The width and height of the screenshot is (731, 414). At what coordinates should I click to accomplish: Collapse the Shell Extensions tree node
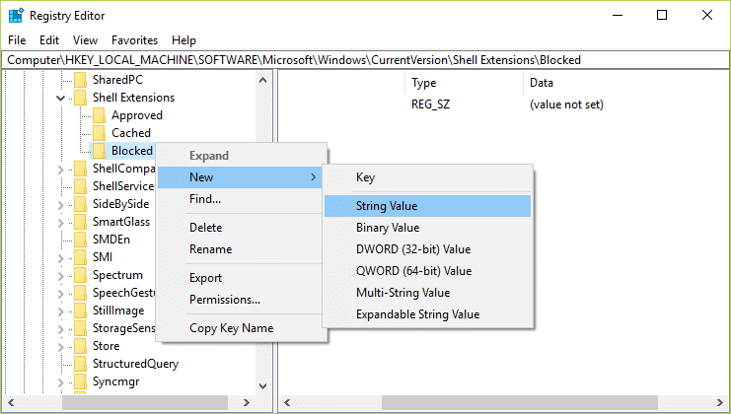pyautogui.click(x=60, y=98)
